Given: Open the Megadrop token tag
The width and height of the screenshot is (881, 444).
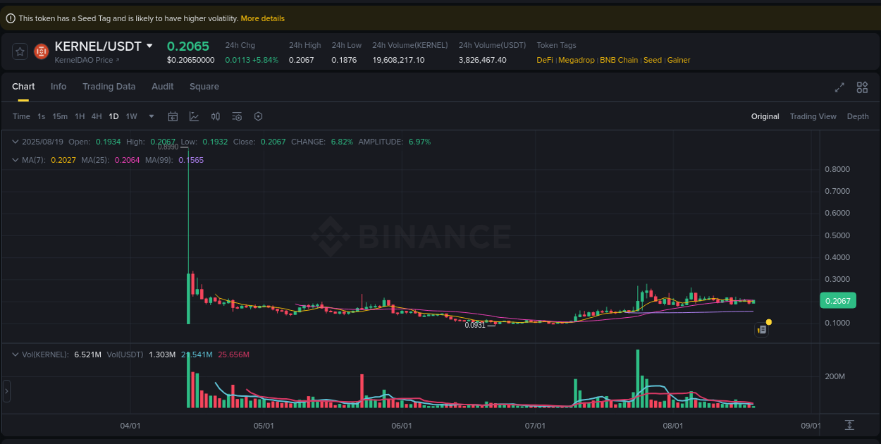Looking at the screenshot, I should click(577, 60).
